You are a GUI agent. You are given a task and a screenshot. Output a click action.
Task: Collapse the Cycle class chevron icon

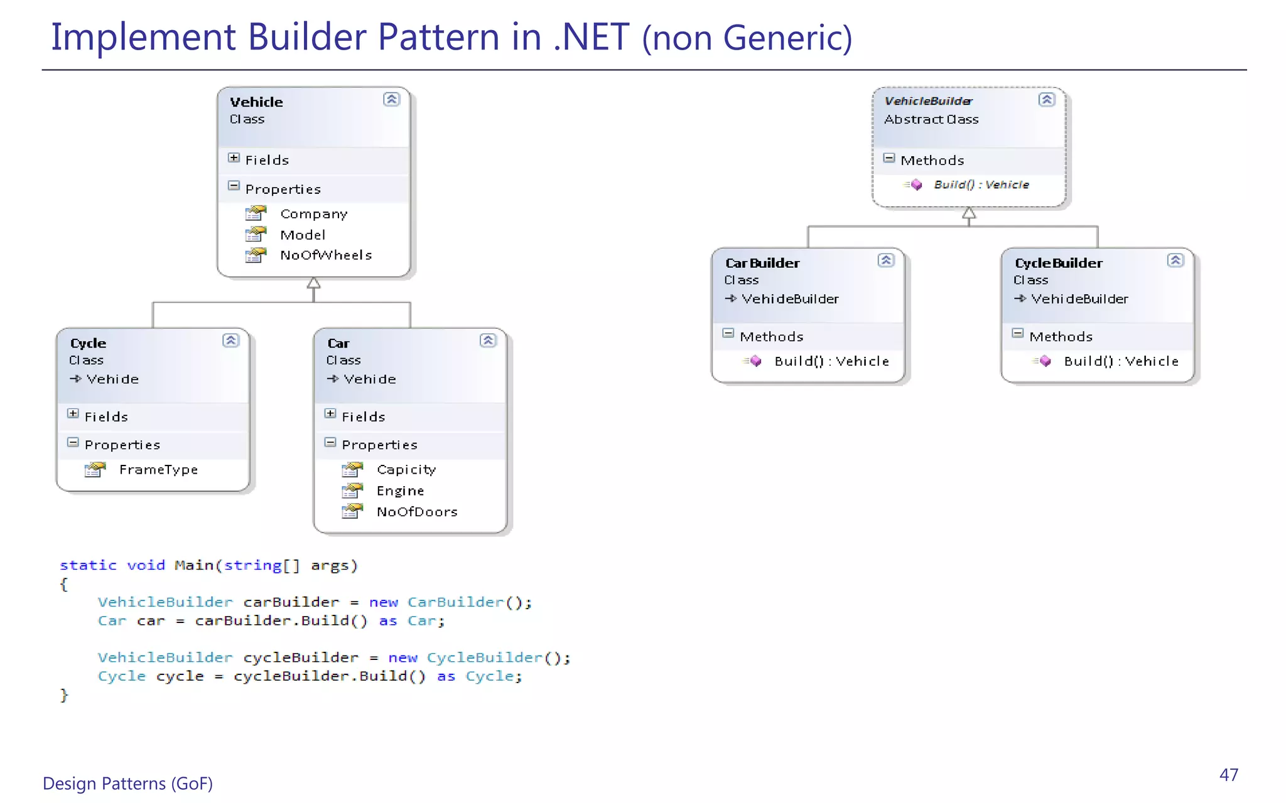[230, 340]
